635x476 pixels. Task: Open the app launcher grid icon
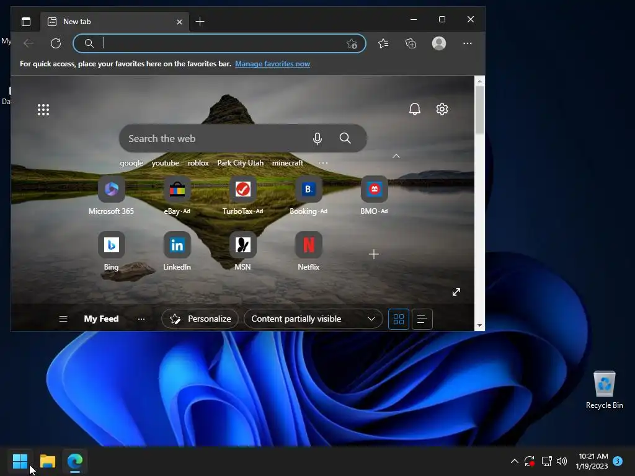(x=43, y=110)
